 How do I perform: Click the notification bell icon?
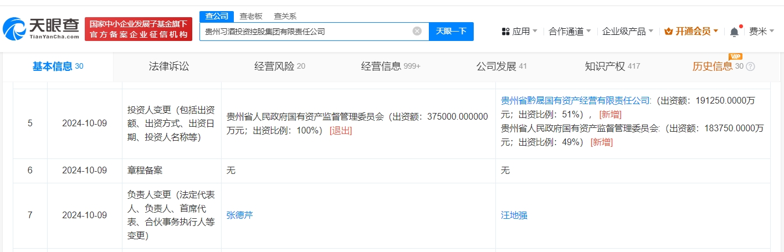[x=735, y=32]
